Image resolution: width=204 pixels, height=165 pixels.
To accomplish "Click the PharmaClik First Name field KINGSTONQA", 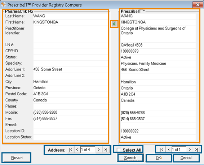I will pos(71,22).
